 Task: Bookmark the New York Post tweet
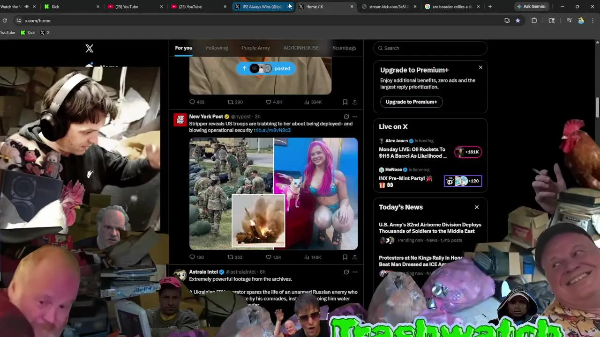point(345,257)
